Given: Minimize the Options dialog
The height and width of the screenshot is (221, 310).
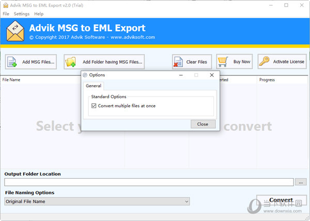Looking at the screenshot, I should click(181, 75).
